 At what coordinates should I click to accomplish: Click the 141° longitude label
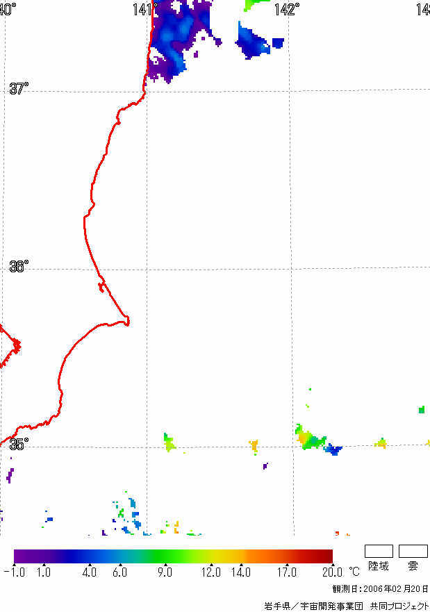[145, 9]
